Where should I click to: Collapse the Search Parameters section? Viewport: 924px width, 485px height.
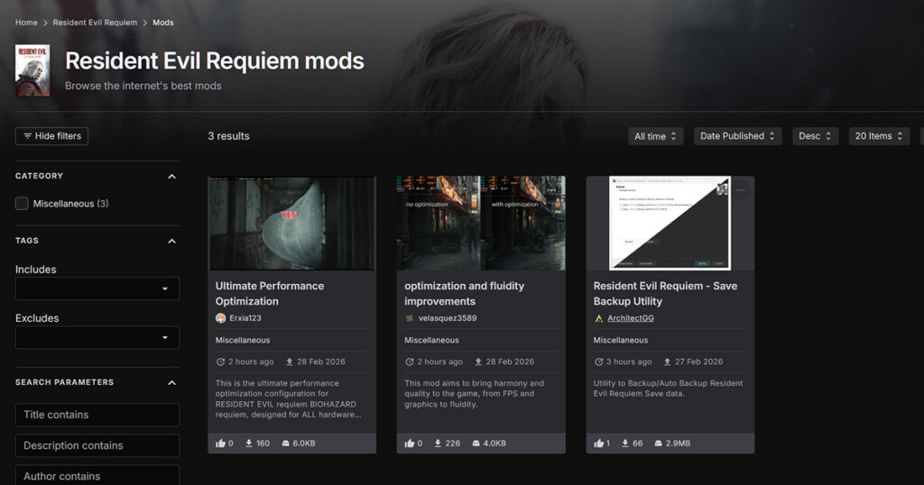click(171, 382)
